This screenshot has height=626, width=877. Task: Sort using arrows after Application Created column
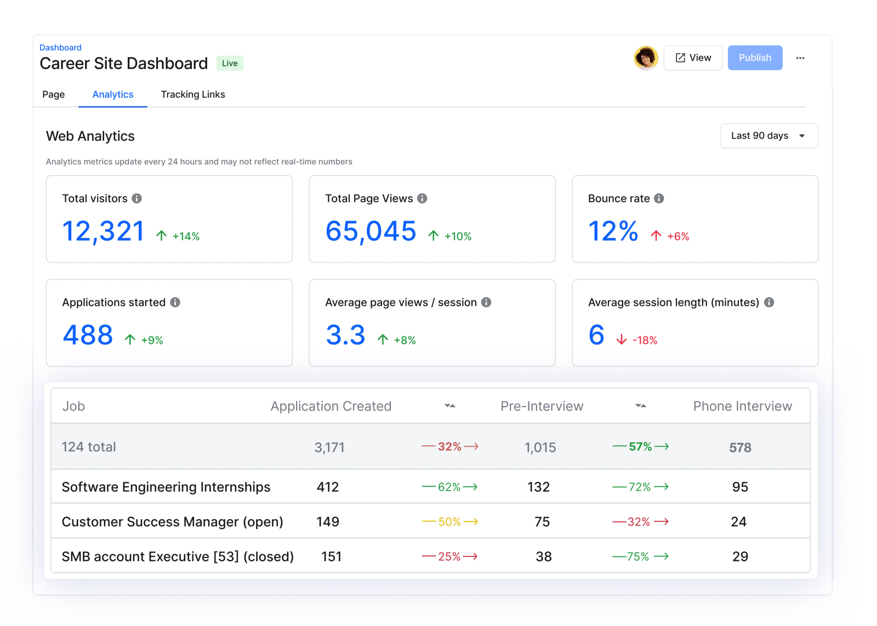click(x=450, y=406)
